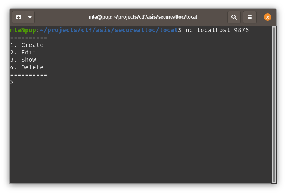The width and height of the screenshot is (286, 194).
Task: Click the blue working directory path
Action: [x=109, y=30]
